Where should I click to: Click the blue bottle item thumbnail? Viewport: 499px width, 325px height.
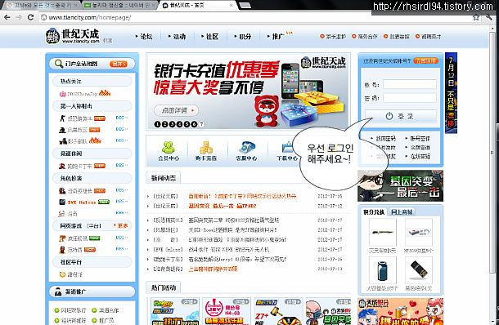point(383,270)
